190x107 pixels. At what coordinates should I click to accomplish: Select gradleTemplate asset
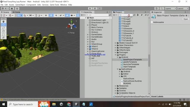coord(130,62)
